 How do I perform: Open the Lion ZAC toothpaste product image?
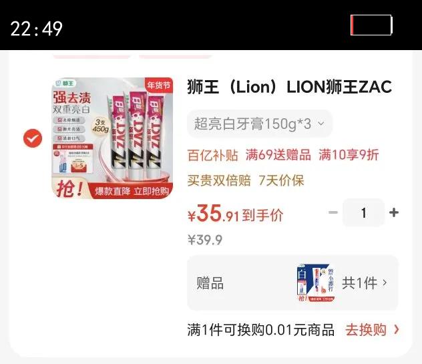[112, 138]
